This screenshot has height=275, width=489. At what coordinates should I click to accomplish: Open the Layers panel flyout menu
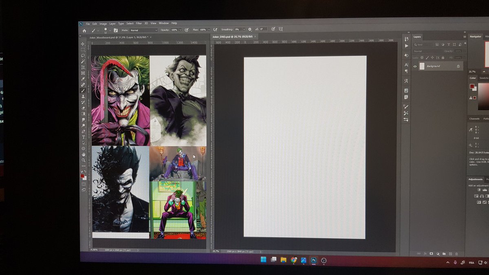pyautogui.click(x=465, y=37)
